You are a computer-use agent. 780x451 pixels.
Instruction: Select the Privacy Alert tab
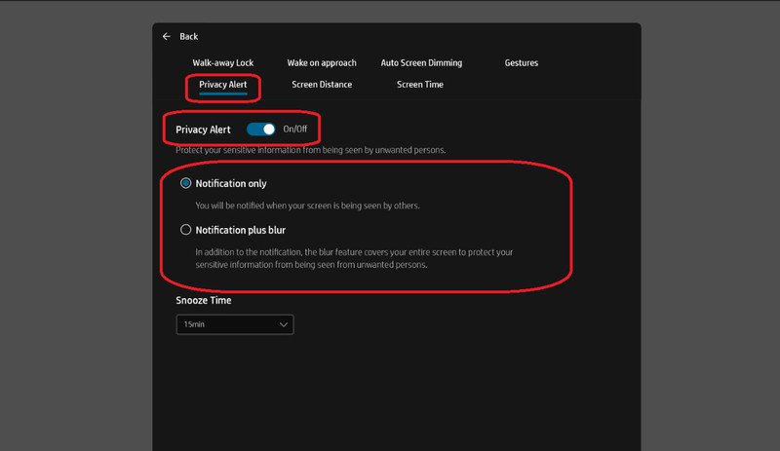click(223, 85)
